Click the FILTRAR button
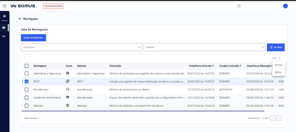Image resolution: width=296 pixels, height=132 pixels. [276, 48]
